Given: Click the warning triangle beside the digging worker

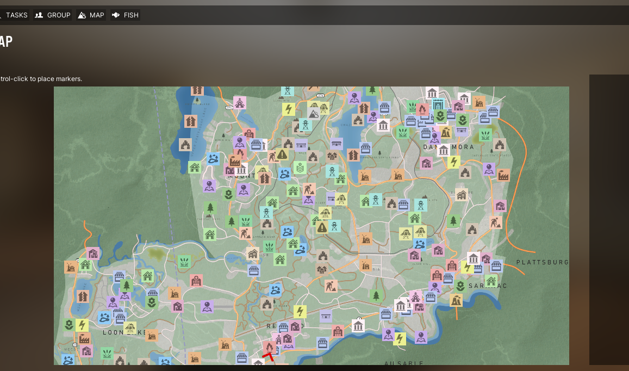Looking at the screenshot, I should 282,154.
